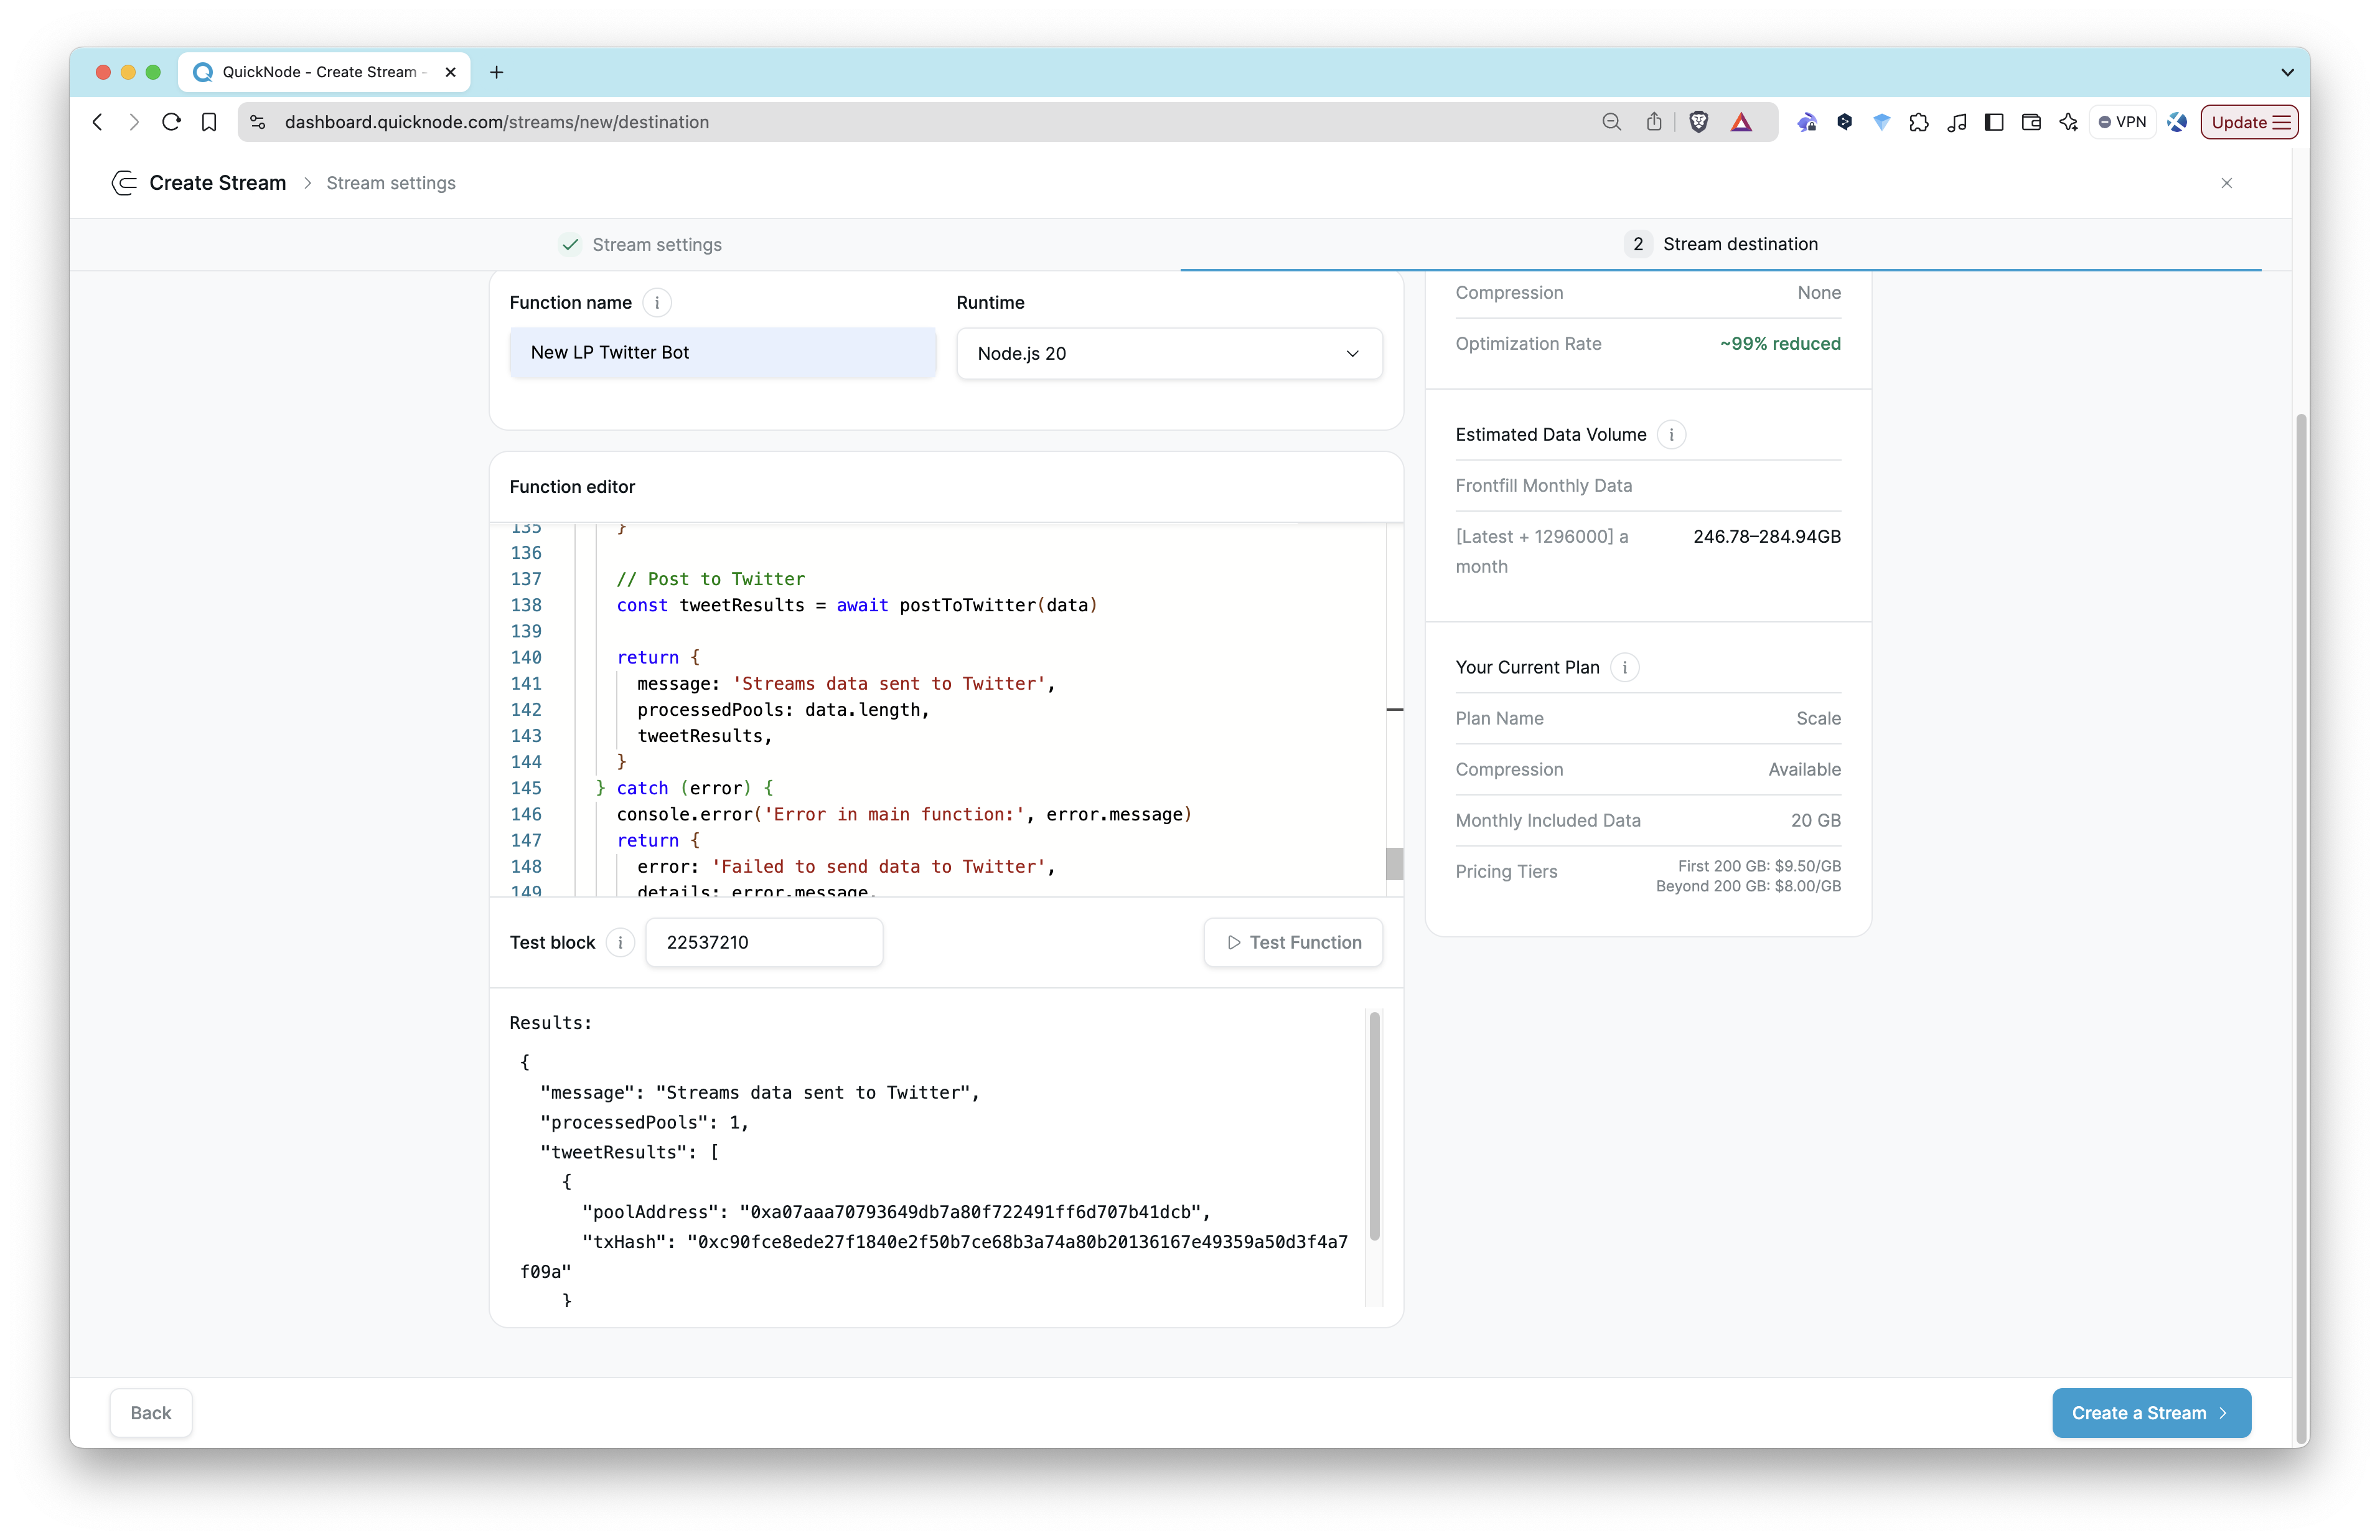Click Your Current Plan info icon
This screenshot has width=2380, height=1540.
point(1624,667)
